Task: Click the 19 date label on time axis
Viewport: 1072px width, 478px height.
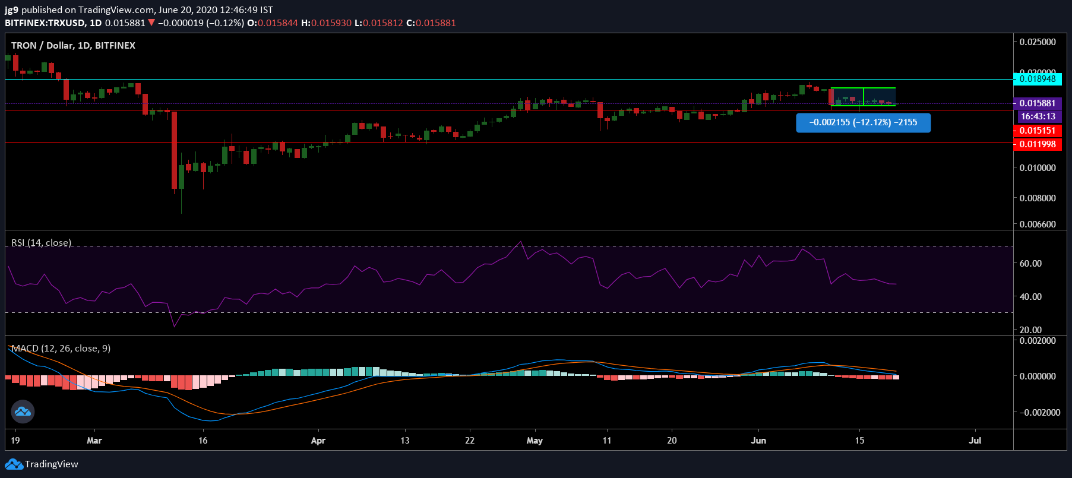Action: (15, 440)
